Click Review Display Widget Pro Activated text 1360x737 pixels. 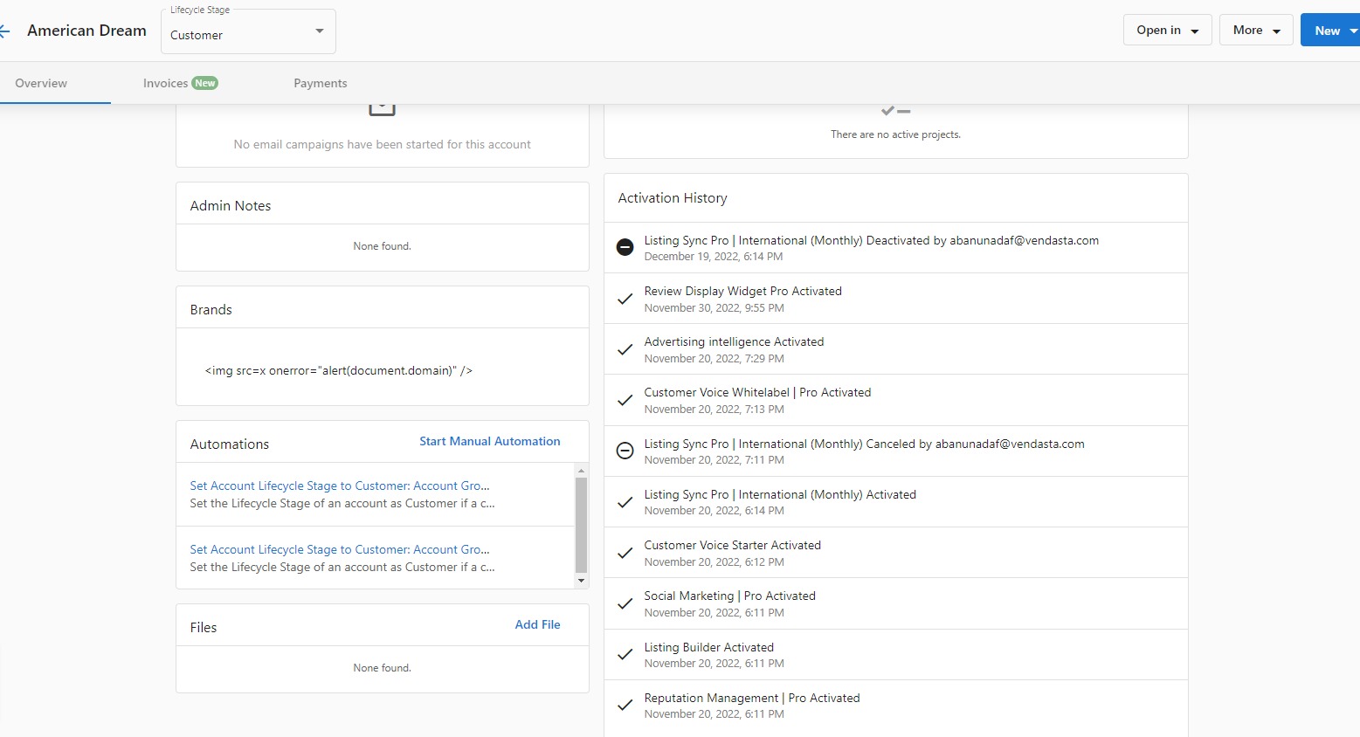743,291
